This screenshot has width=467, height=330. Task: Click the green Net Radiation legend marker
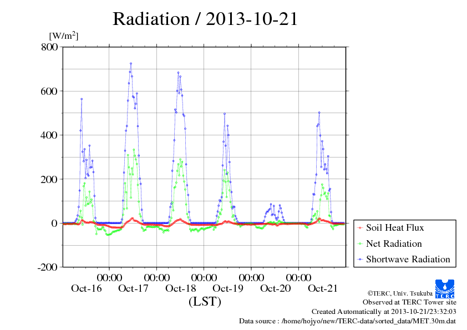click(360, 244)
